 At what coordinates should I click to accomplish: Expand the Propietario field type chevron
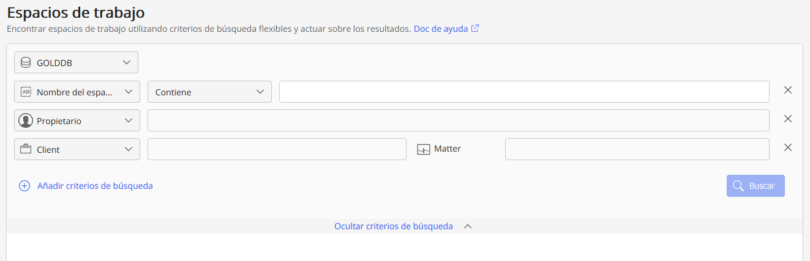click(128, 120)
